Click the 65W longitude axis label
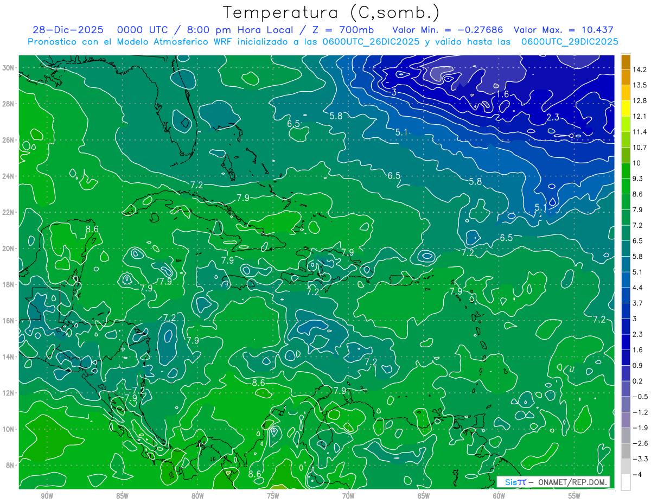This screenshot has width=651, height=503. click(424, 496)
